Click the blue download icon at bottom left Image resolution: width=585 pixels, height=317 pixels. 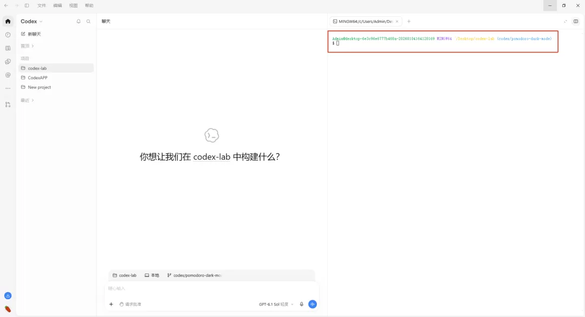[x=8, y=296]
